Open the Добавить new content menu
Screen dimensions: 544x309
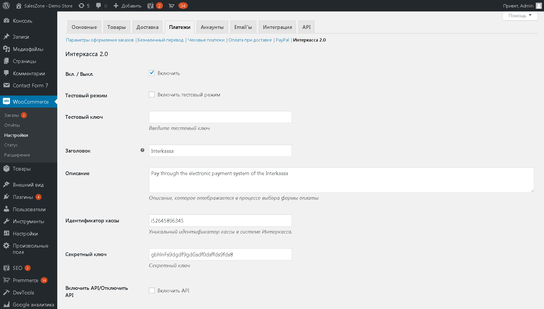point(127,6)
